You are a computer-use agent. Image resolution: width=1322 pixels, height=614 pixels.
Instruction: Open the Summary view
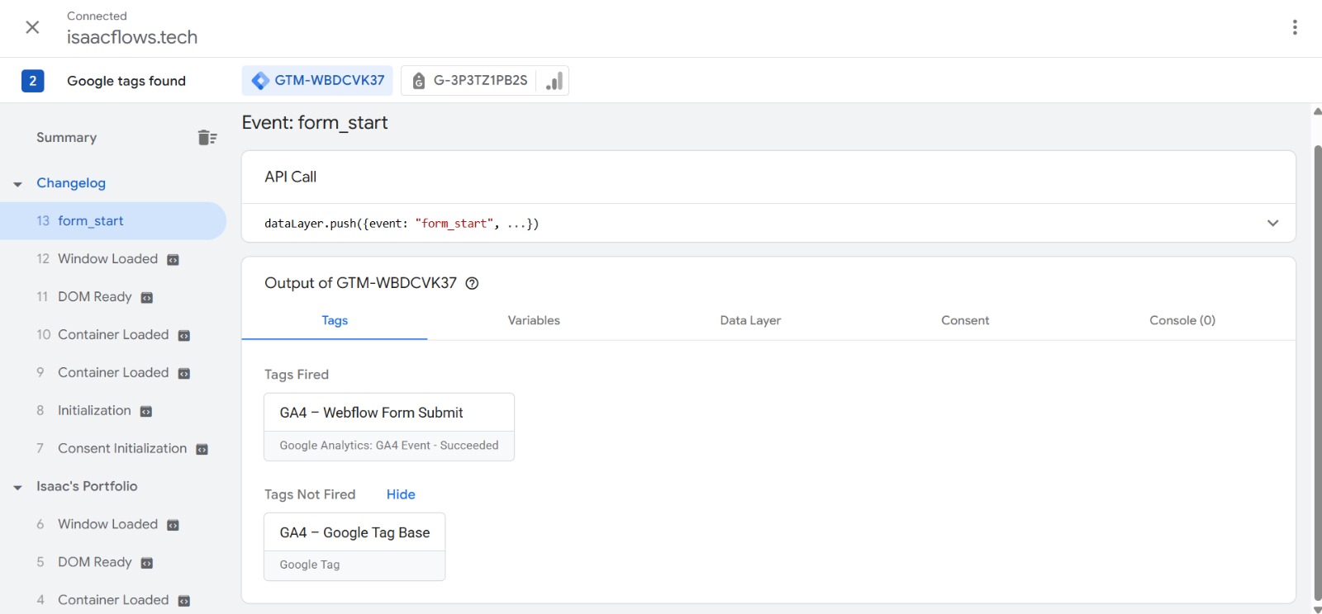pos(67,138)
